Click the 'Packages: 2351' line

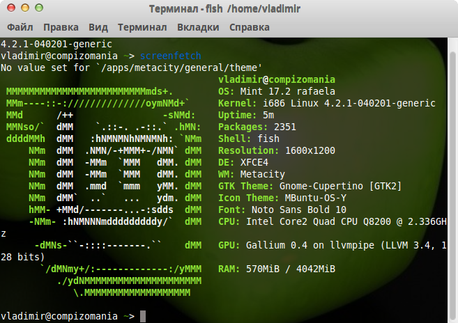coord(257,127)
